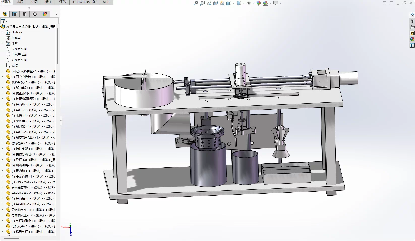This screenshot has height=241, width=415.
Task: Click the View Settings monitor icon
Action: coord(276,3)
